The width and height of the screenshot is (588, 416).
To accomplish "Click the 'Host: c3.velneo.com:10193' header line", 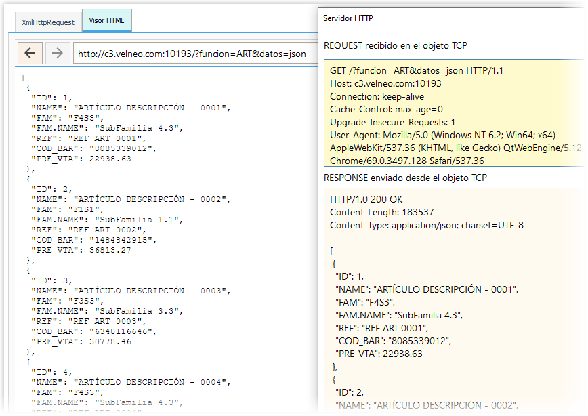I will pos(385,83).
